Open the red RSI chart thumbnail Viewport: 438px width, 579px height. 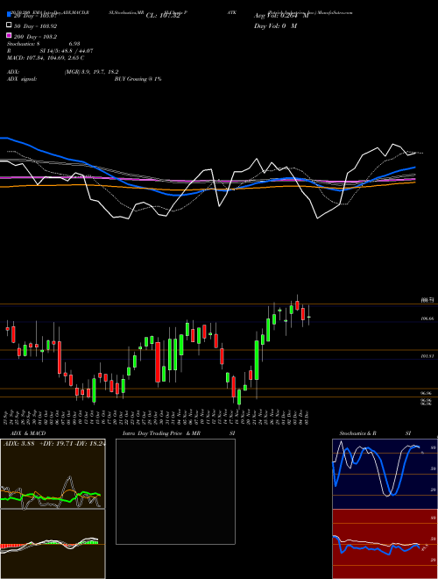tap(385, 544)
